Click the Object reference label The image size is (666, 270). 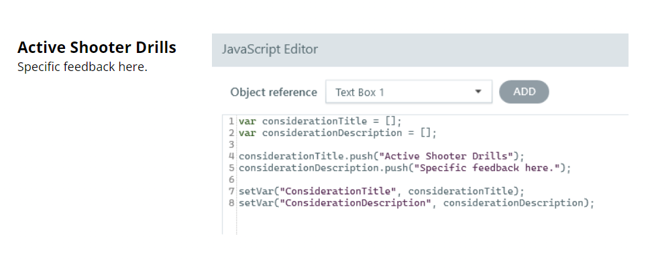tap(274, 92)
